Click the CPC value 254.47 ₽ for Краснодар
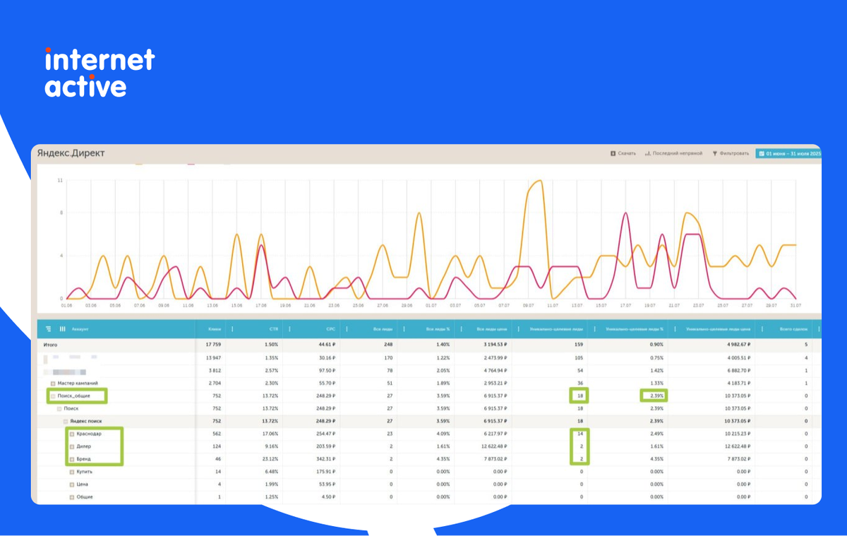The height and width of the screenshot is (536, 847). point(326,434)
